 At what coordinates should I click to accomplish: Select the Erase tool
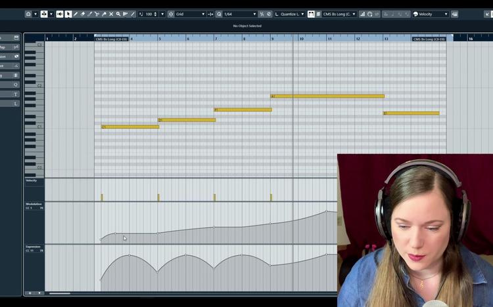tap(83, 14)
